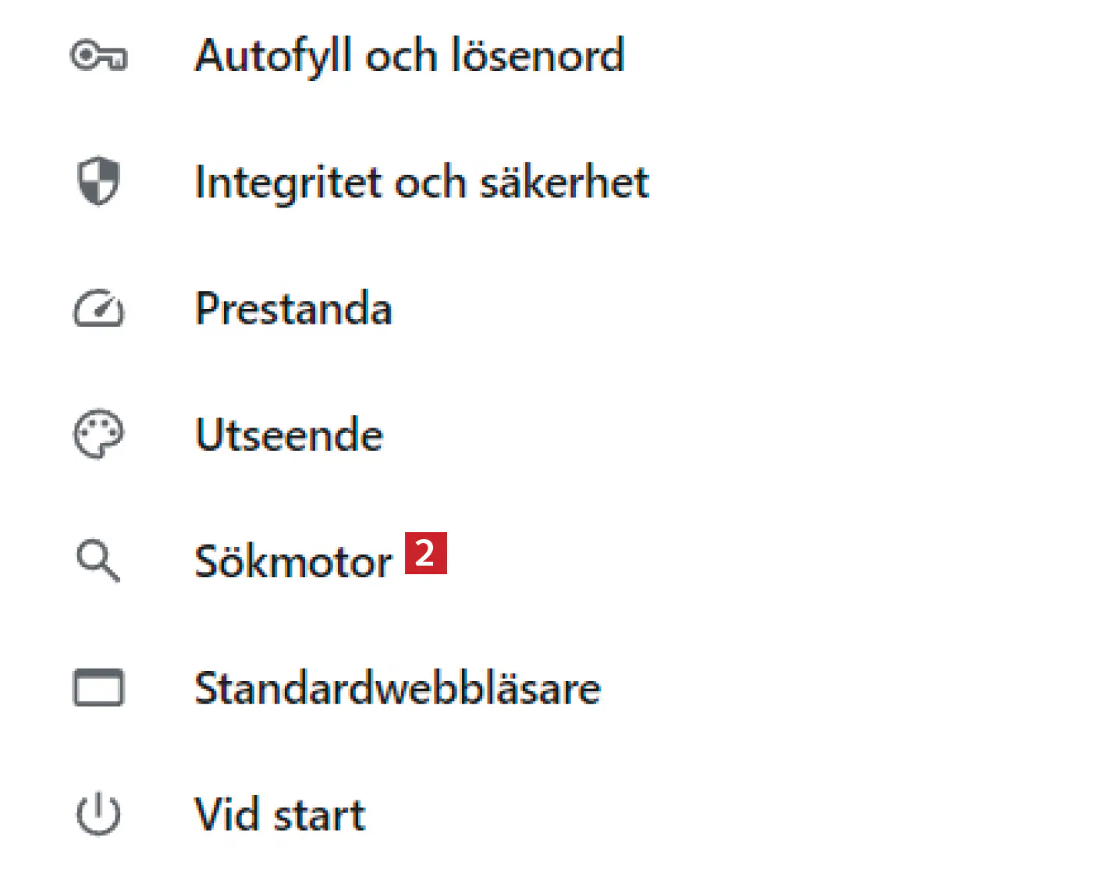The image size is (1094, 880).
Task: Go to Integritet och säkerhet settings
Action: (421, 183)
